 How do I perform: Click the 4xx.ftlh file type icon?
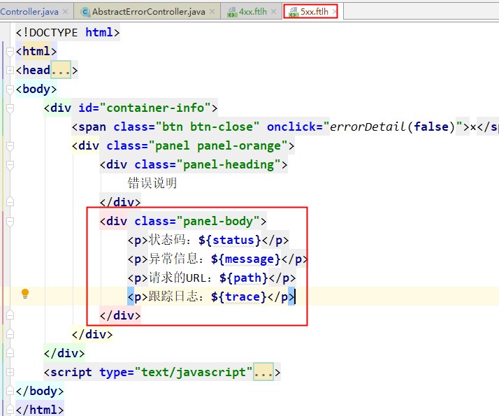(x=232, y=12)
